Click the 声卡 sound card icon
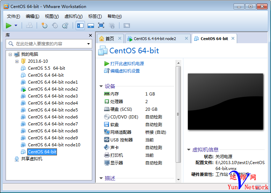Screen dimensions: 271x193 coord(107,147)
